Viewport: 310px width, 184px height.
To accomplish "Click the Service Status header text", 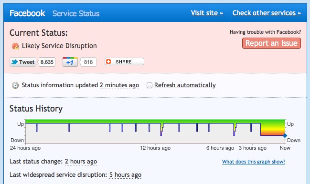I will (x=76, y=13).
